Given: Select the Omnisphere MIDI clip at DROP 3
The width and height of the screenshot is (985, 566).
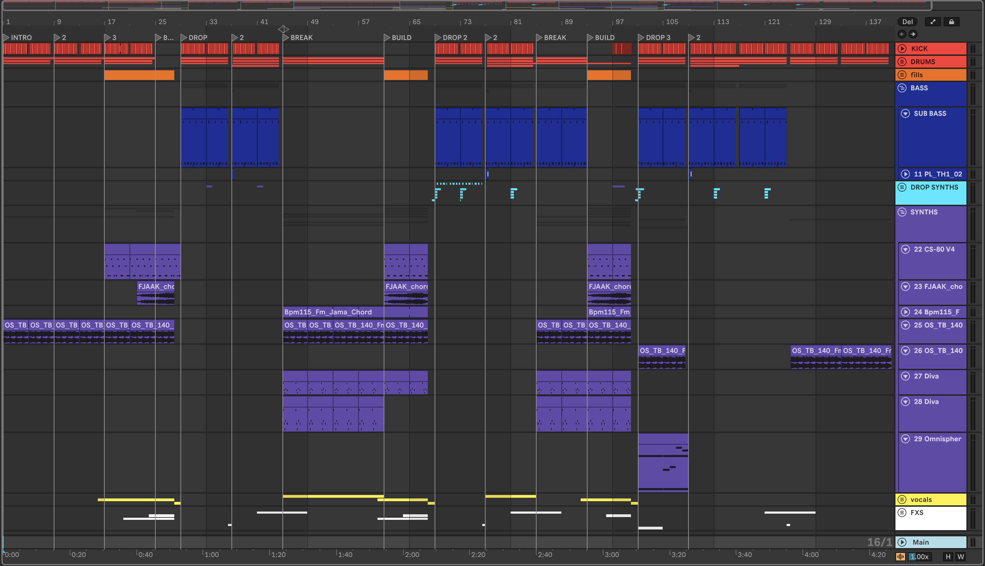Looking at the screenshot, I should pos(663,463).
